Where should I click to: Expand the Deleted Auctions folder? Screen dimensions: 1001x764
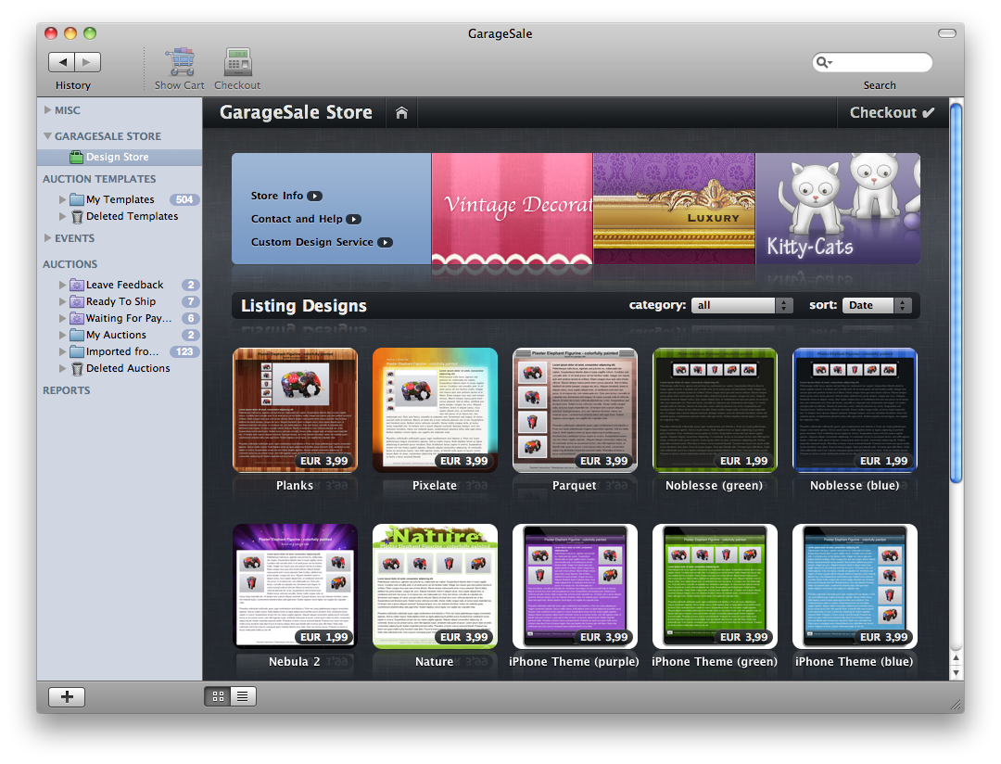tap(63, 369)
